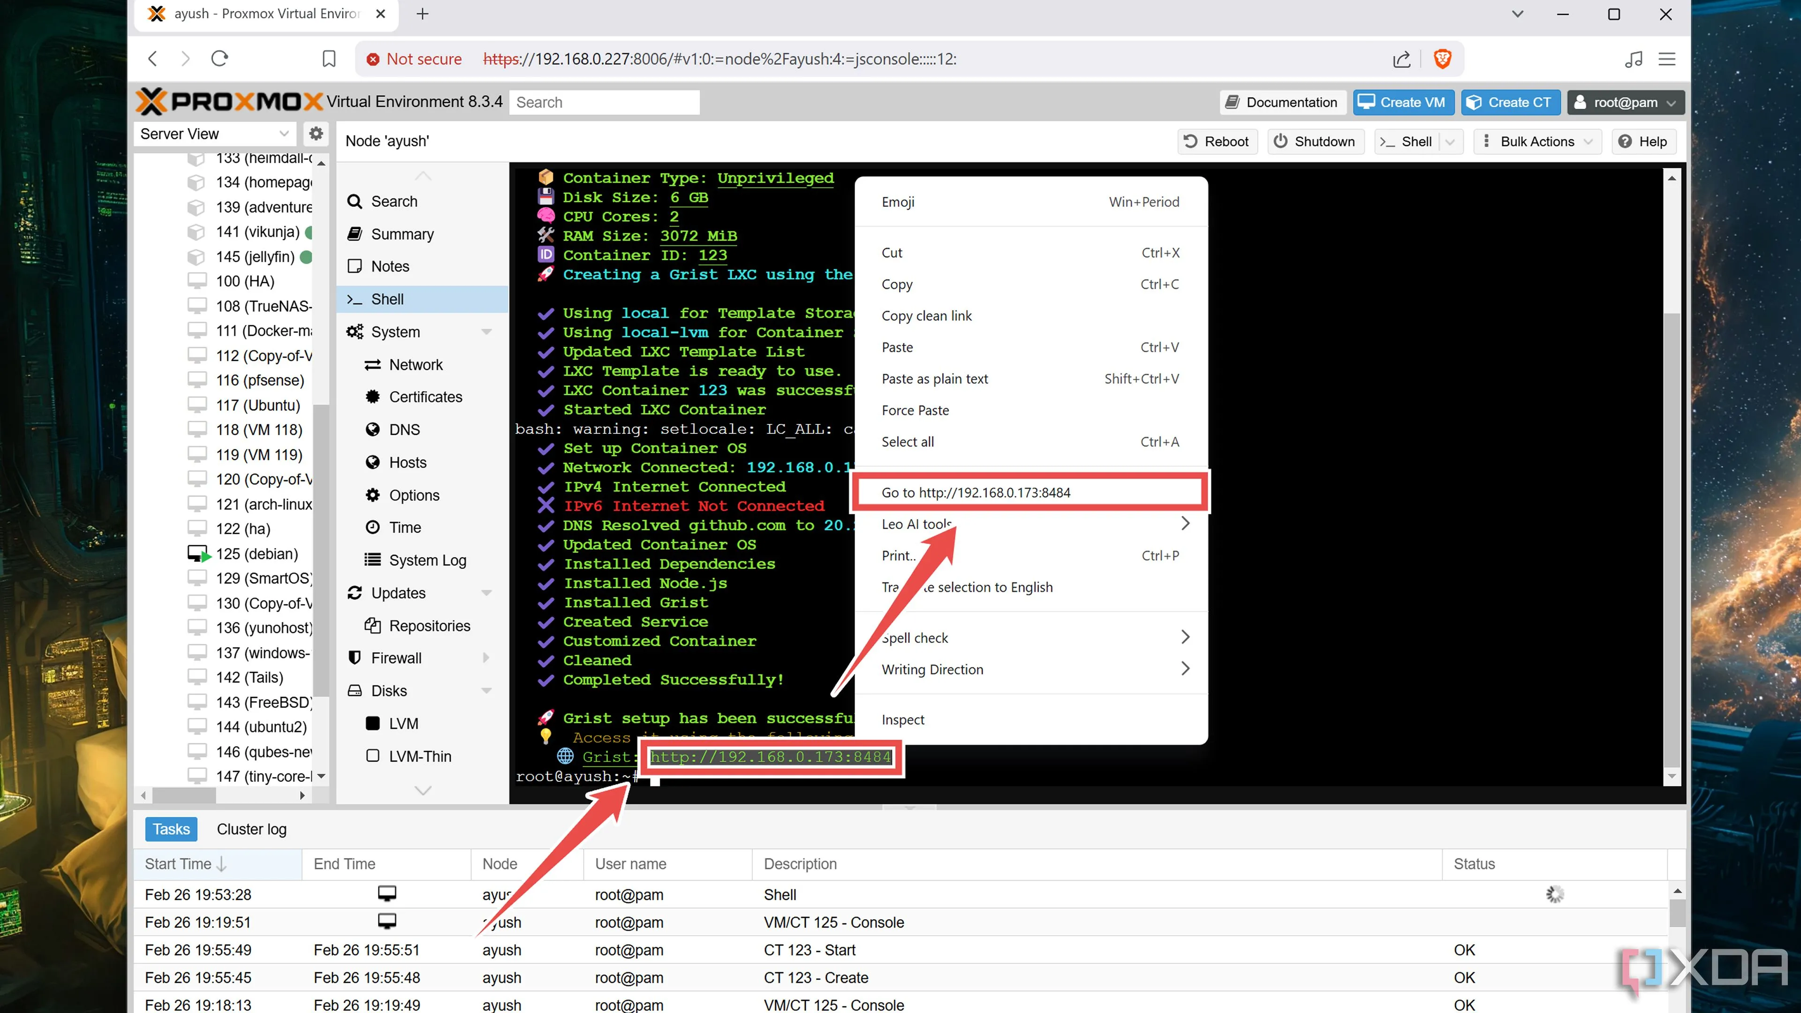This screenshot has width=1801, height=1013.
Task: Click the Reboot button
Action: [x=1217, y=142]
